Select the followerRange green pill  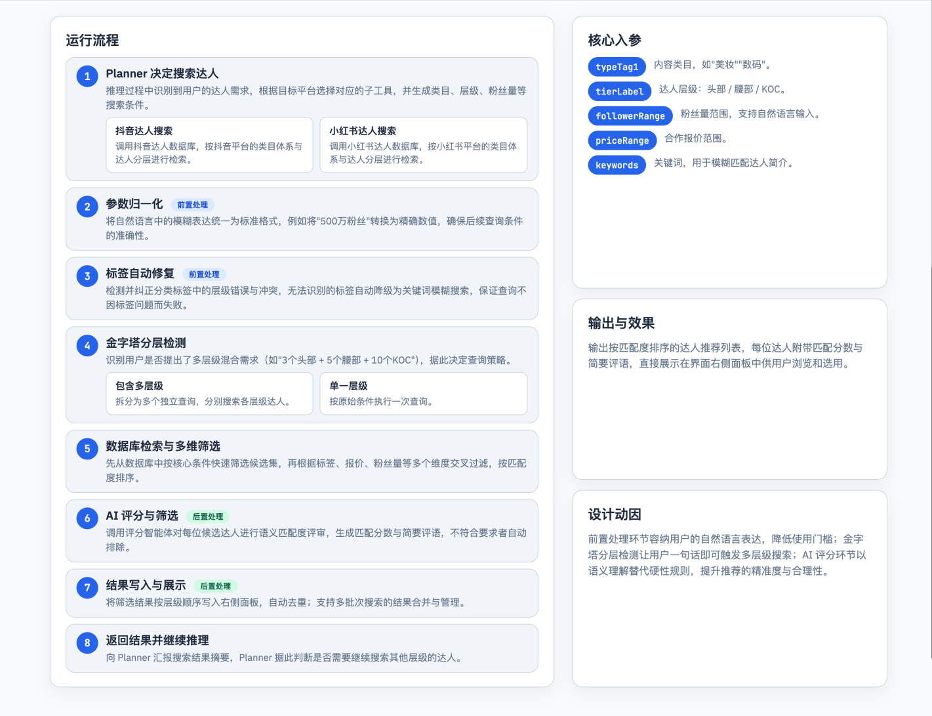point(630,116)
